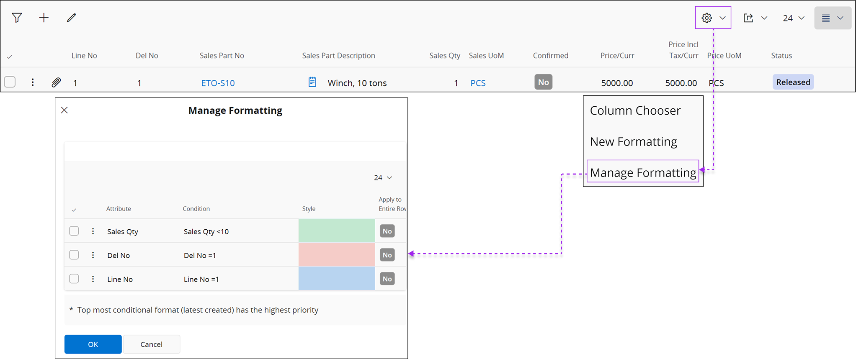
Task: Toggle the Confirmed No badge
Action: click(x=544, y=82)
